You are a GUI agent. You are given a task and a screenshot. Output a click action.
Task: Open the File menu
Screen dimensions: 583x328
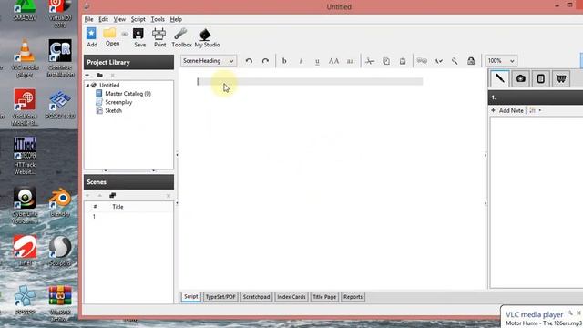coord(89,19)
